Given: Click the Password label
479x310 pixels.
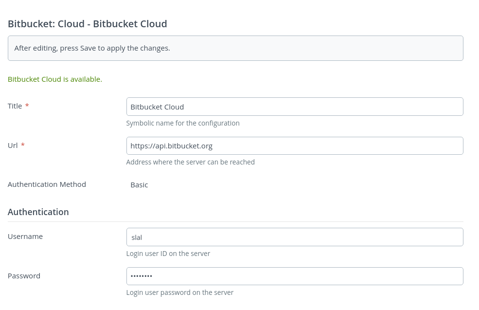Looking at the screenshot, I should point(24,276).
